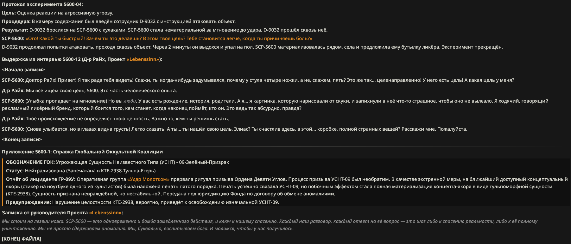The width and height of the screenshot is (571, 244).
Task: Click the «[КОНЕЦ ФАЙЛА]» text
Action: (x=22, y=239)
